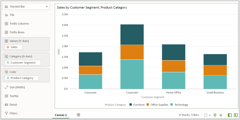Click the Sales measure pill

[14, 47]
